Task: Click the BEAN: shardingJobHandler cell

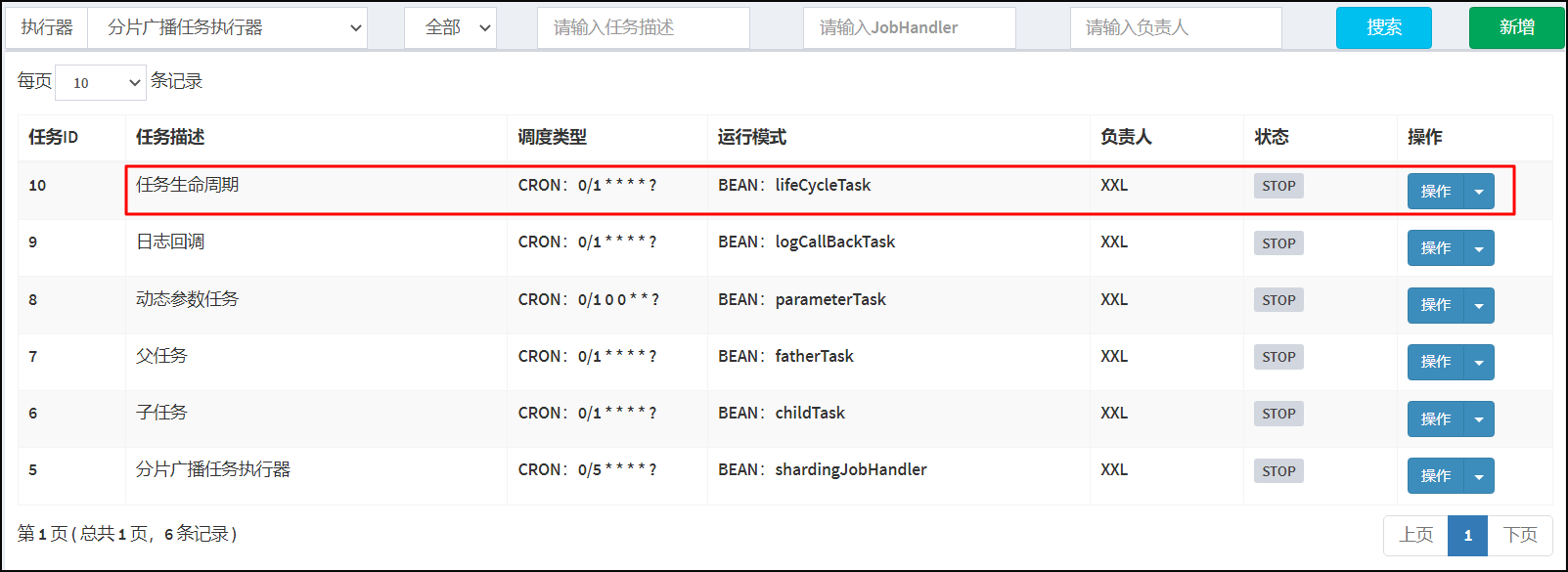Action: (x=823, y=469)
